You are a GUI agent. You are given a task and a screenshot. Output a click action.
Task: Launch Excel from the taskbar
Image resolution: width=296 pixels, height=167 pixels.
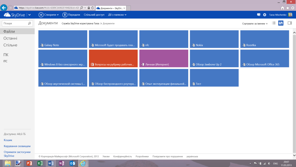40,163
